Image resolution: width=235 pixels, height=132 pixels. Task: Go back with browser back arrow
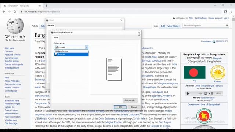tap(4, 12)
